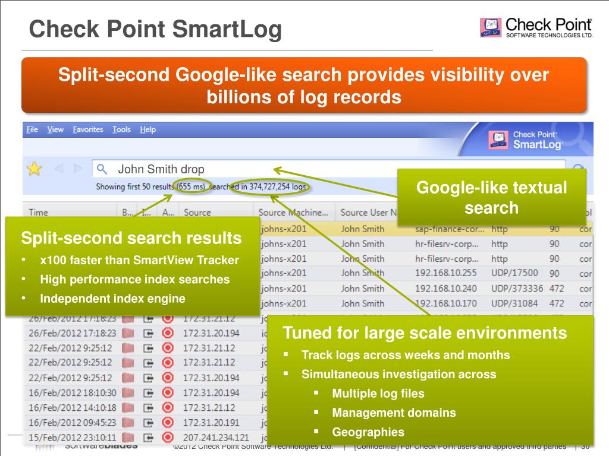Click the blade icon in row 16/Feb/2012 09:45:23
Image resolution: width=609 pixels, height=456 pixels.
coord(128,423)
